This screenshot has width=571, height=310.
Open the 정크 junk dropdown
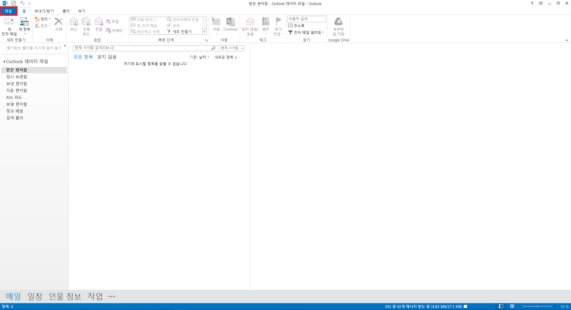(x=43, y=26)
